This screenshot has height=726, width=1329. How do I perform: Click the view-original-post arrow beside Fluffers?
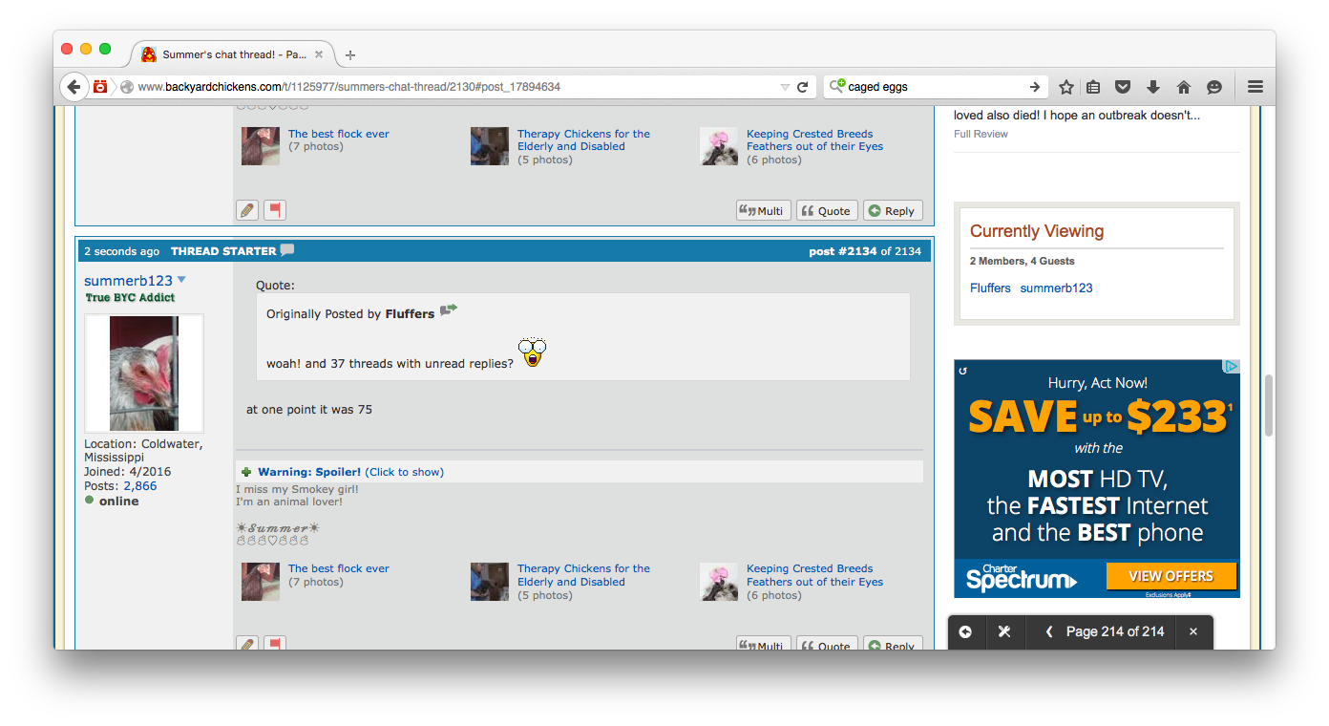pos(449,310)
